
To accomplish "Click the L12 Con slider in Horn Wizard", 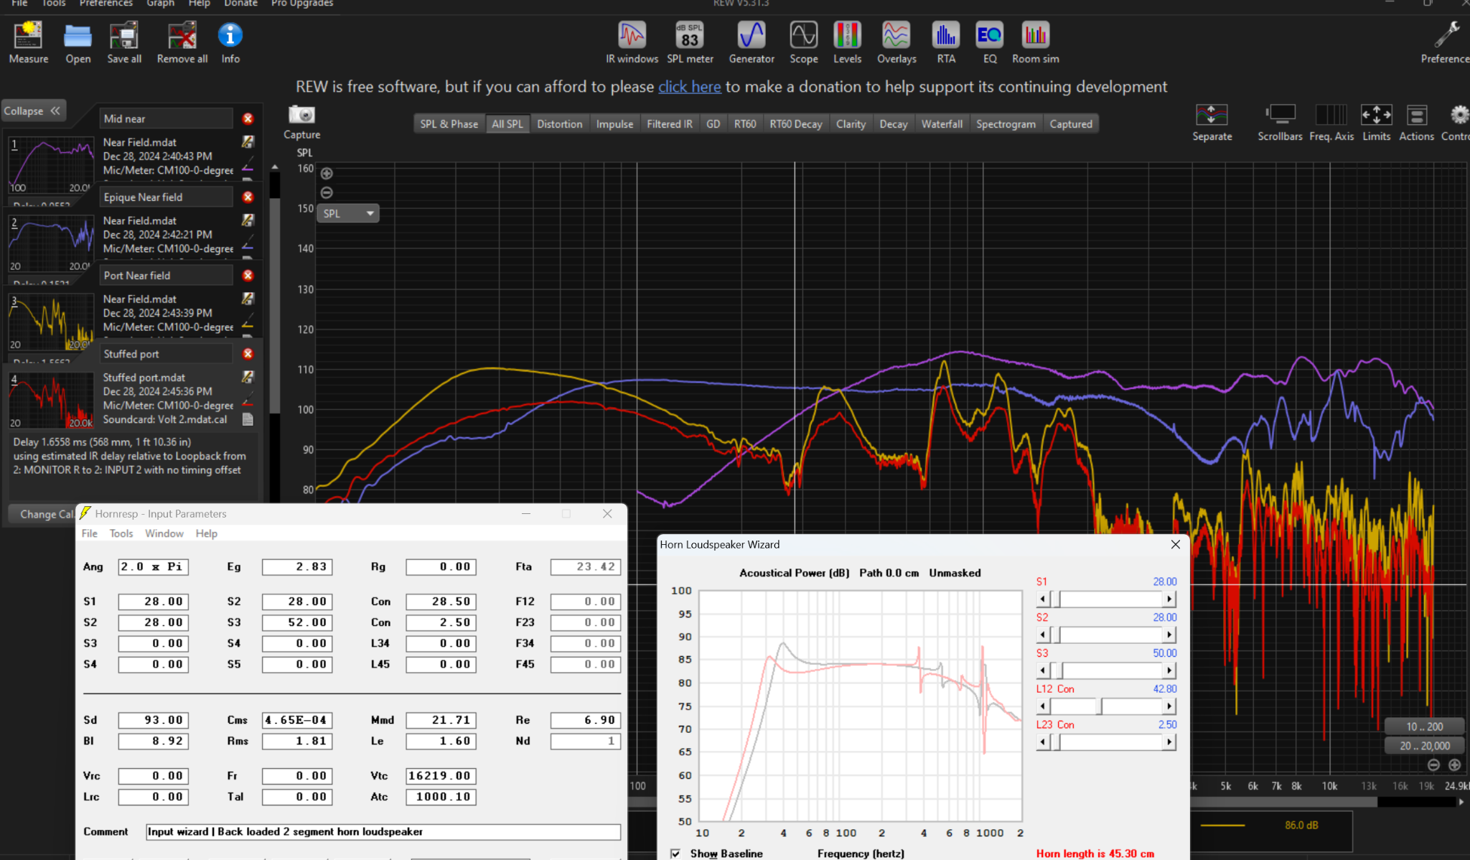I will [1106, 706].
